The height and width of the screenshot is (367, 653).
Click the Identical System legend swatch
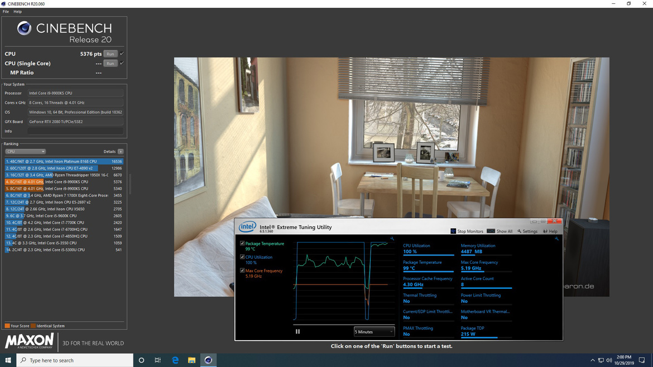[33, 326]
